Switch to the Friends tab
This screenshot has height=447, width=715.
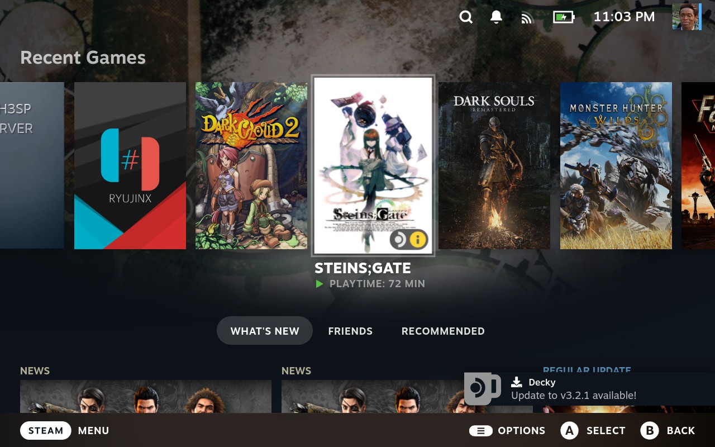click(x=350, y=331)
